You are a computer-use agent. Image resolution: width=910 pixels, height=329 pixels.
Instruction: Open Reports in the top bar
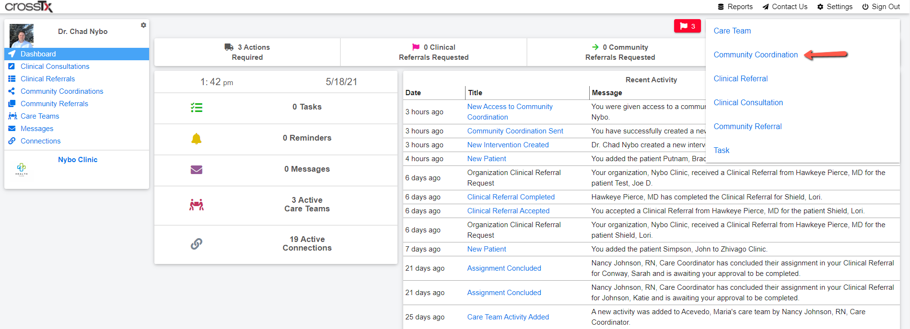[x=735, y=7]
